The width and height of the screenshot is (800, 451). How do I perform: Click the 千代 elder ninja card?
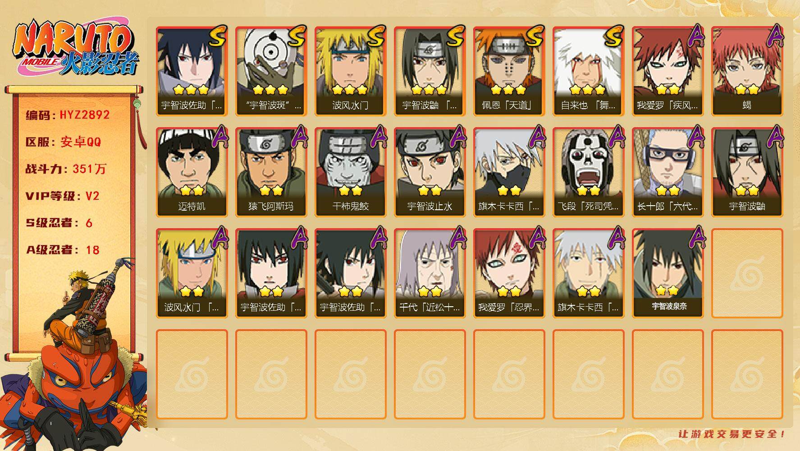tap(430, 273)
